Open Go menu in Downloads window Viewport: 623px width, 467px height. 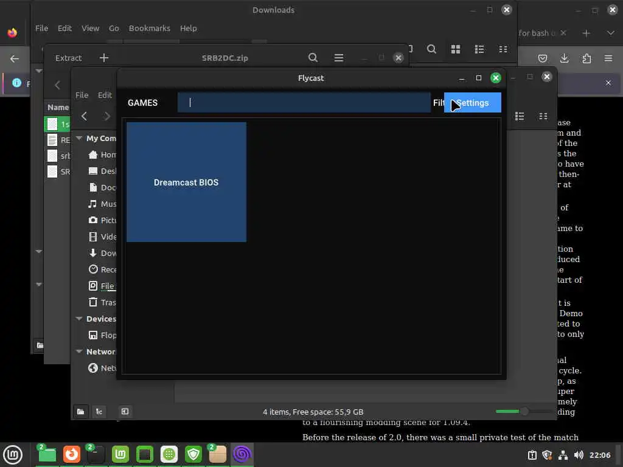coord(114,28)
